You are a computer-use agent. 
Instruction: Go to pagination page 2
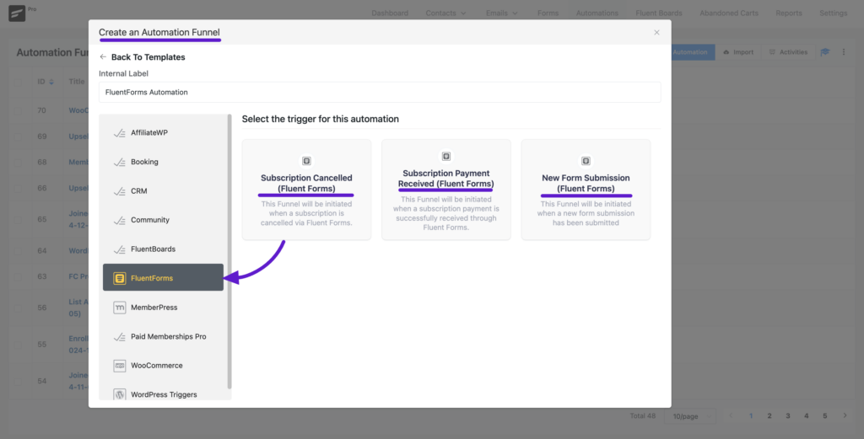(x=769, y=416)
